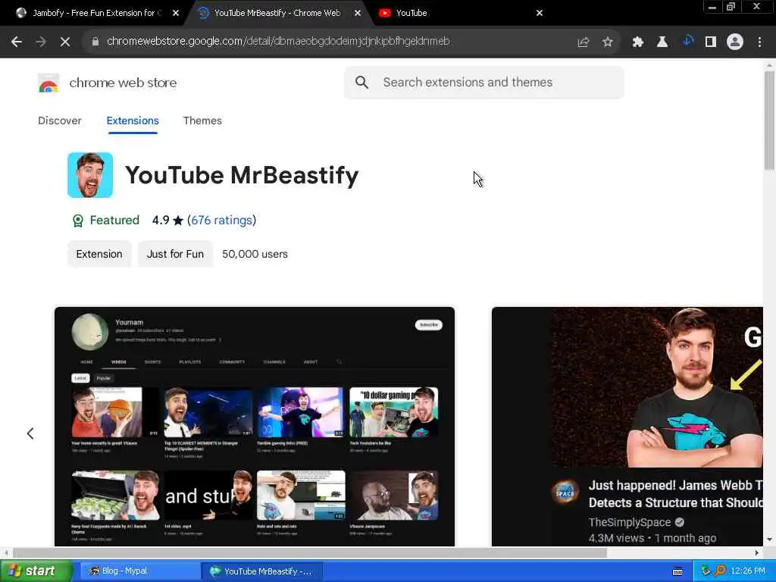Click the Extension category chip
The width and height of the screenshot is (776, 582).
(x=99, y=254)
